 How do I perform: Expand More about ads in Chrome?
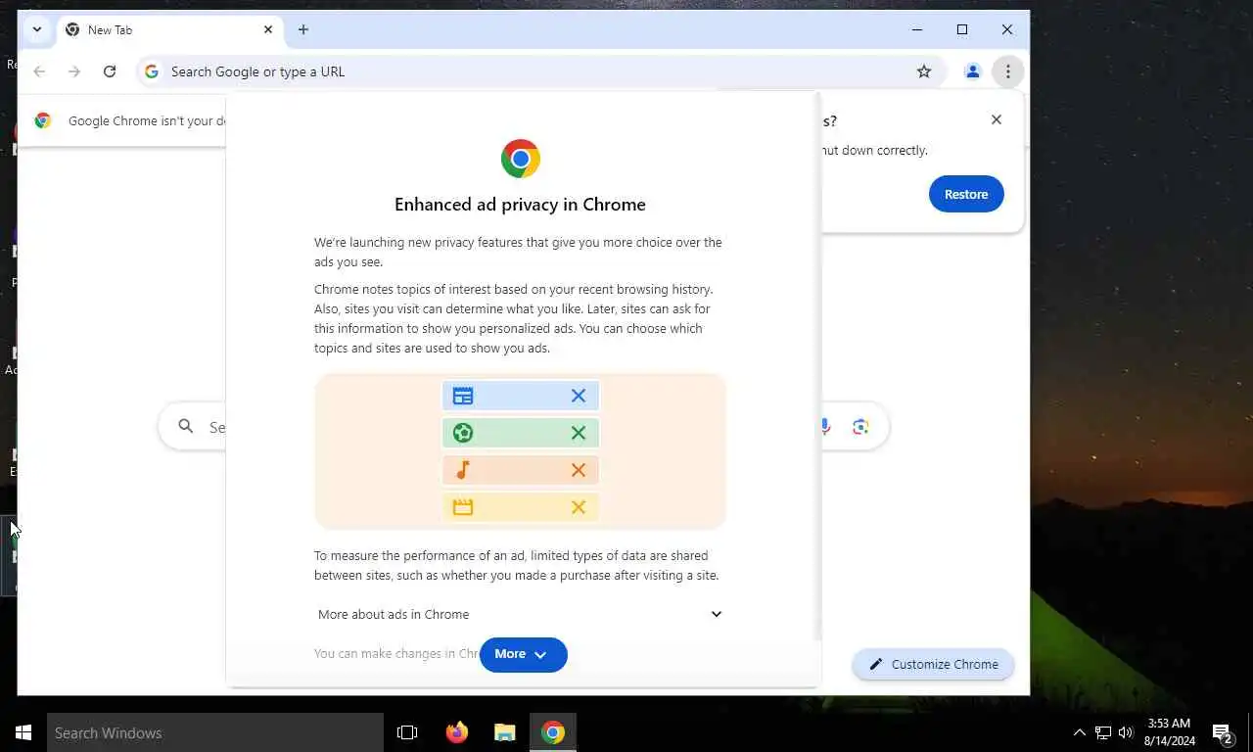click(x=520, y=614)
